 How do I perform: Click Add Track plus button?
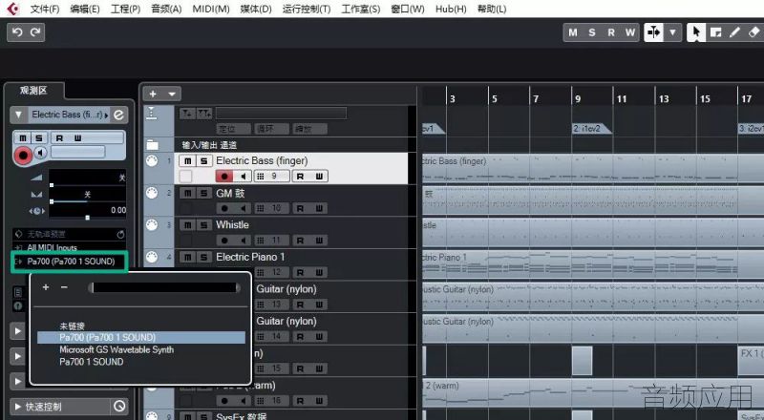click(153, 94)
